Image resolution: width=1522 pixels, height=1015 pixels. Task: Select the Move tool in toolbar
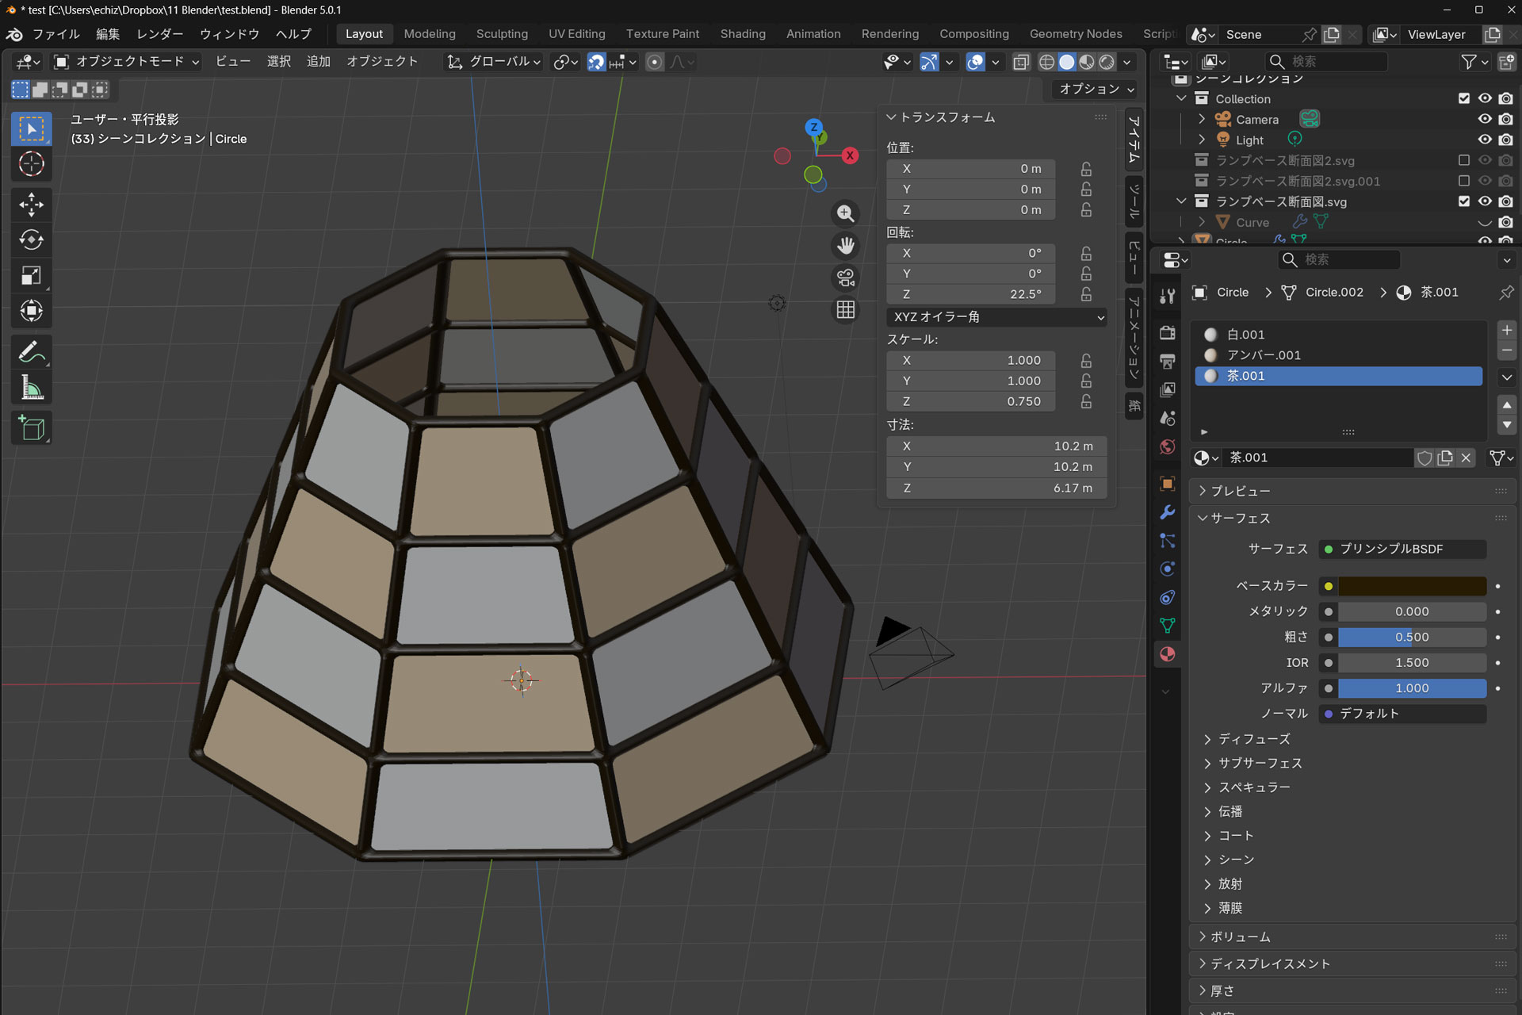point(31,205)
